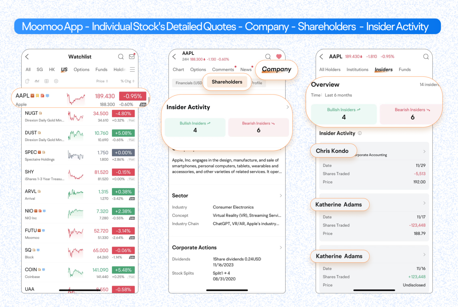
Task: Select the US market tab
Action: point(64,70)
